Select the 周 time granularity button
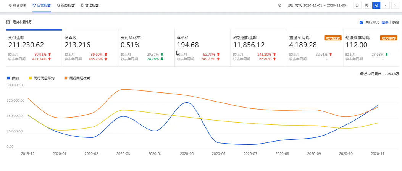 (366, 5)
